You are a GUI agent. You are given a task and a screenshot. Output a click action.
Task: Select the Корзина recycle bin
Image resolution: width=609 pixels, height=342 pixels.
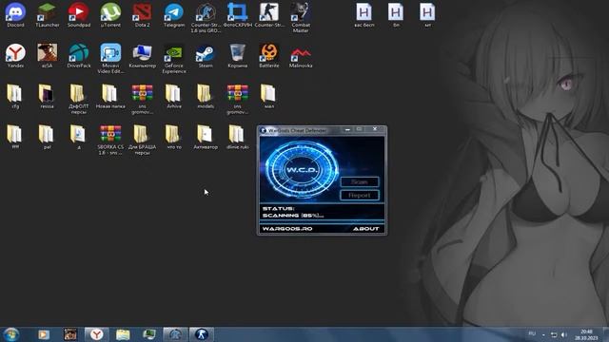(237, 56)
